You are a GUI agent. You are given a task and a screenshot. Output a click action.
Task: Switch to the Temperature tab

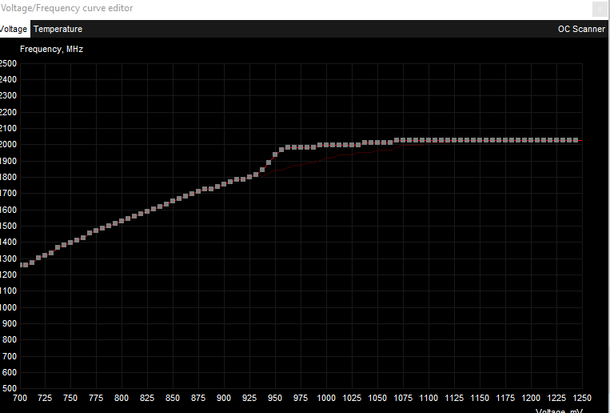(x=58, y=30)
